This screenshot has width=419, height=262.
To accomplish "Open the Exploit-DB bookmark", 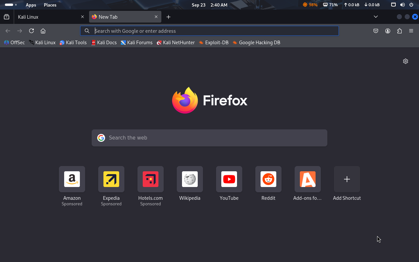I will coord(214,43).
